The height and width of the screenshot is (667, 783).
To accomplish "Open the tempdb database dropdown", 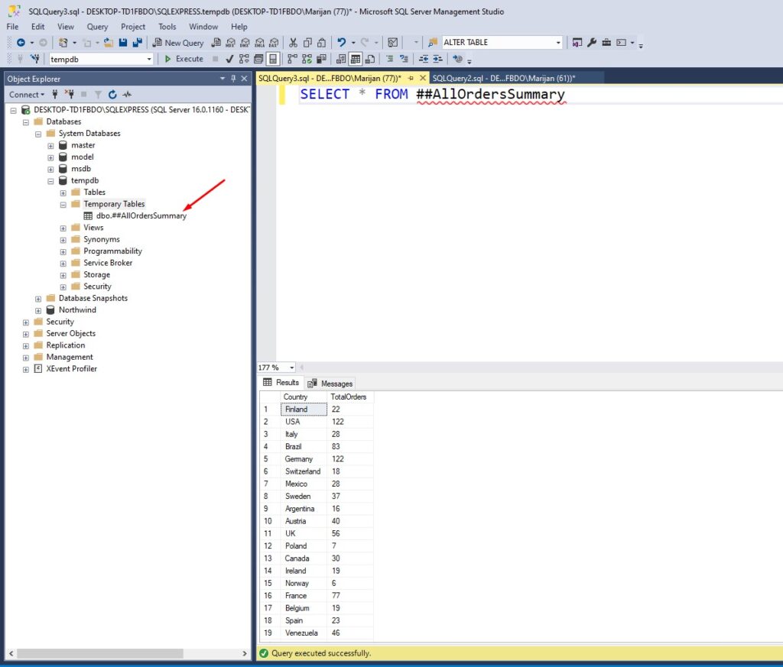I will (x=151, y=59).
